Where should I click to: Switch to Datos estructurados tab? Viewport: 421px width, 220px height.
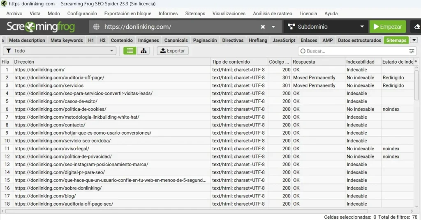359,40
